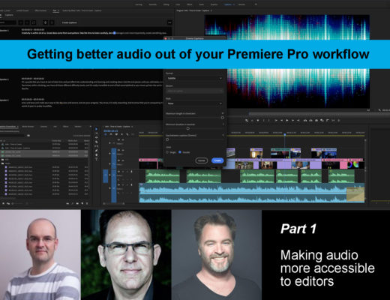Click the maximum length in characters slider handle
This screenshot has width=390, height=300.
point(223,118)
